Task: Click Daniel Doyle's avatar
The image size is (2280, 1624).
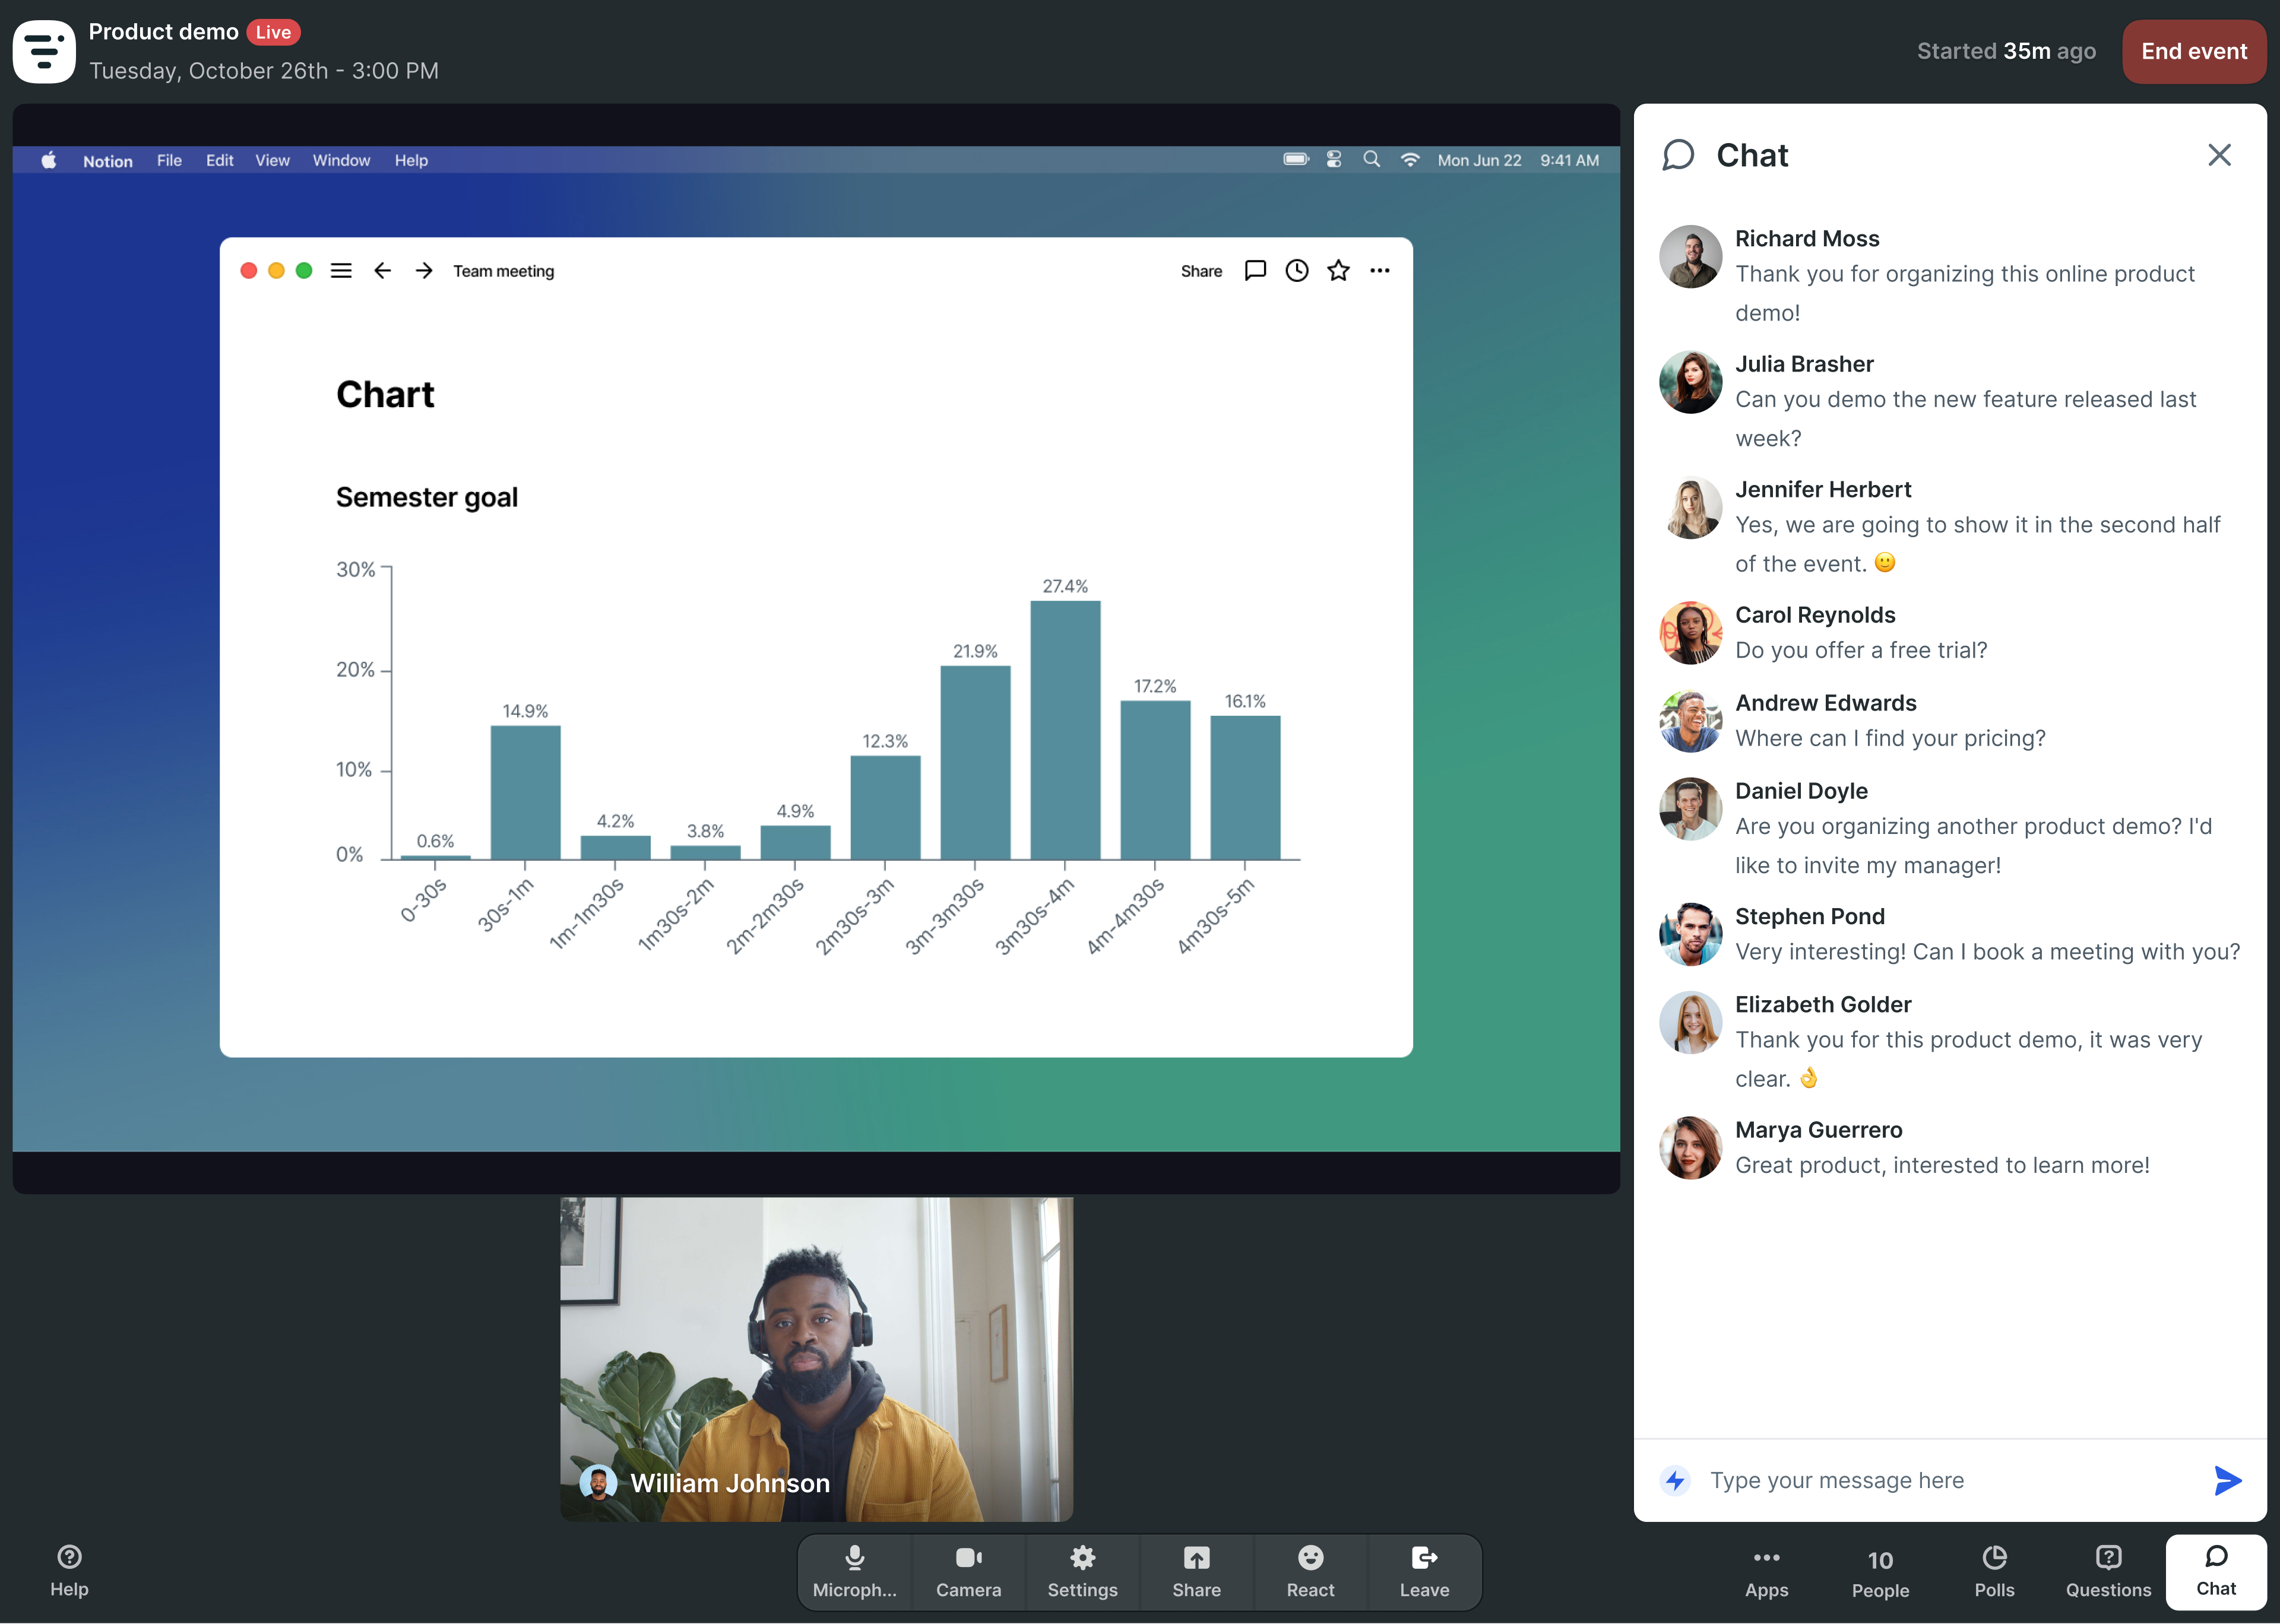Action: pos(1690,809)
